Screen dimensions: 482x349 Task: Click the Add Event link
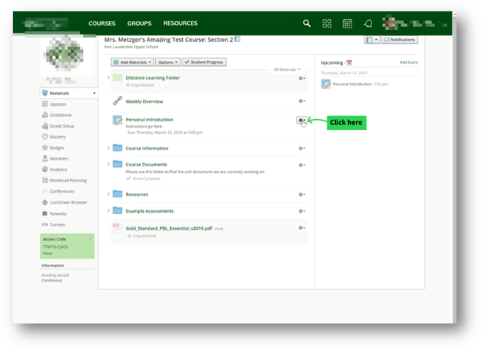(409, 62)
